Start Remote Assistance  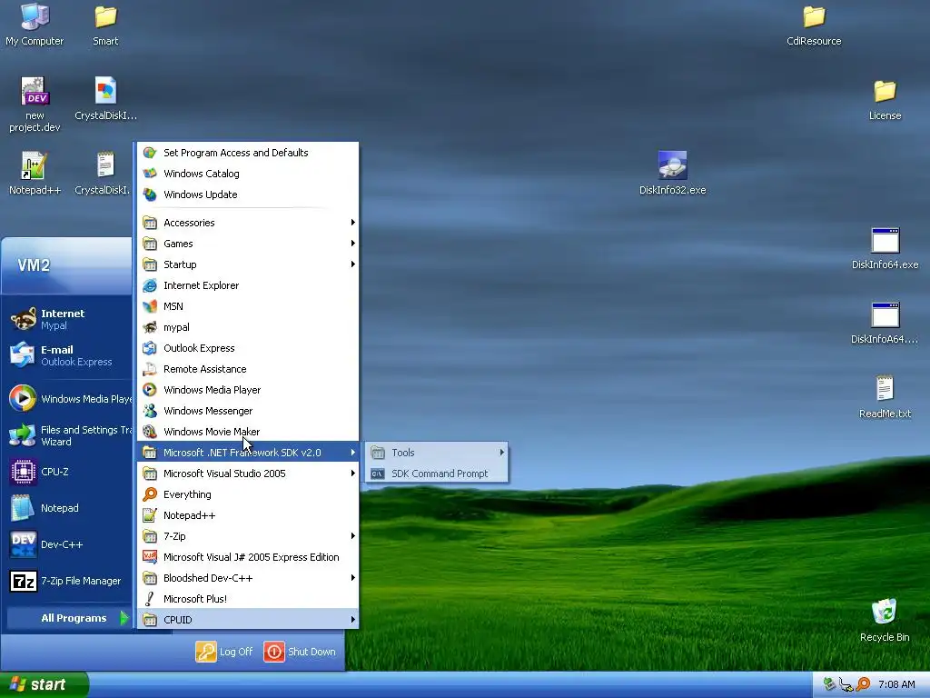pyautogui.click(x=248, y=369)
